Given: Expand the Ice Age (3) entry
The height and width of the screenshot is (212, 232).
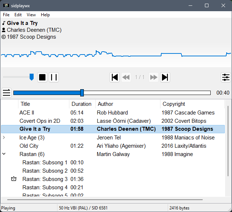Looking at the screenshot, I should coord(4,138).
